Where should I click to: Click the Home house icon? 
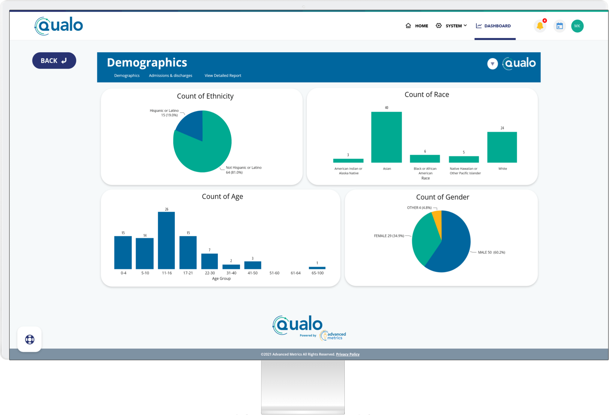(x=408, y=26)
